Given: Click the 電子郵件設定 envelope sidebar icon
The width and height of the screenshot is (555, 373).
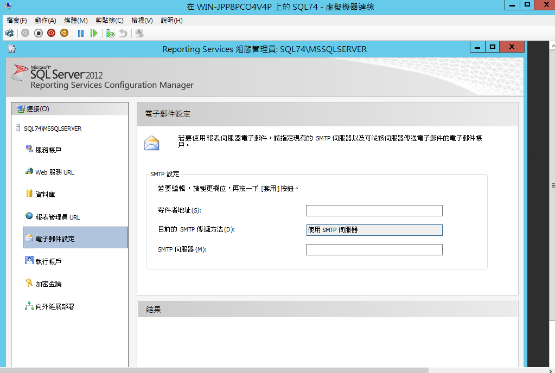Looking at the screenshot, I should (29, 238).
